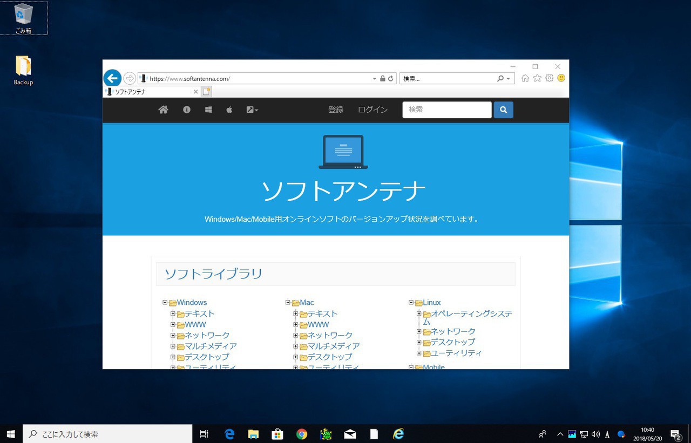This screenshot has height=443, width=691.
Task: Open the IE Home page icon
Action: (525, 78)
